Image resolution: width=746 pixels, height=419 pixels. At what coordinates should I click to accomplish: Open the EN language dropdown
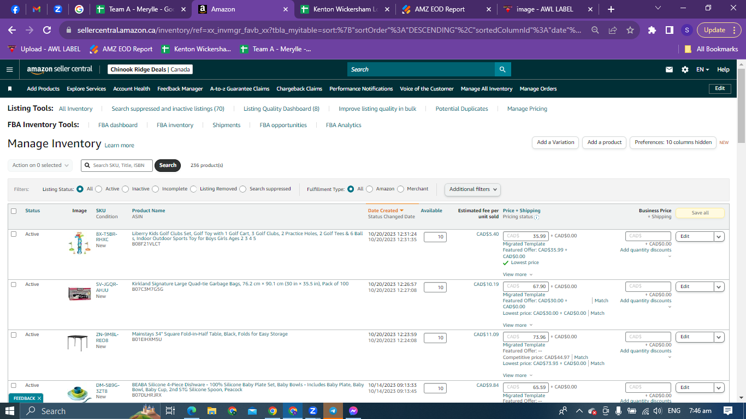click(702, 70)
